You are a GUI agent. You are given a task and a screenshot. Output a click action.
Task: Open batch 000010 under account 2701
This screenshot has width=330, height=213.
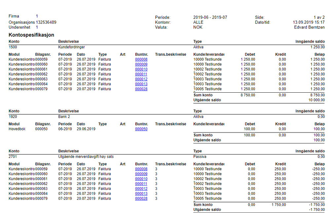point(141,179)
